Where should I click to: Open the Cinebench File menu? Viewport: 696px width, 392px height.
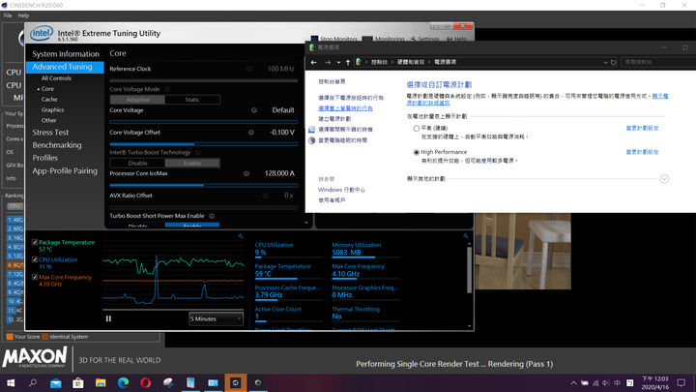8,15
